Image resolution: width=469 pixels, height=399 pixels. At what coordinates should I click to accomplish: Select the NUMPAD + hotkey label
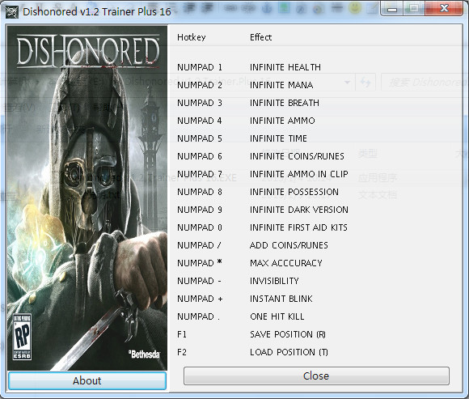point(200,299)
